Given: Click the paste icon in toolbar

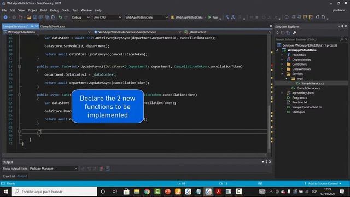Looking at the screenshot, I should (53, 18).
